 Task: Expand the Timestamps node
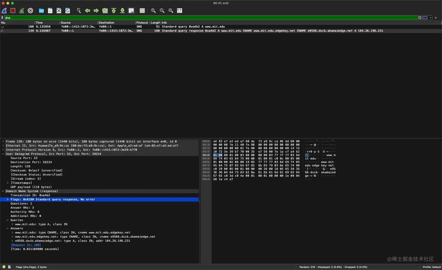8,183
